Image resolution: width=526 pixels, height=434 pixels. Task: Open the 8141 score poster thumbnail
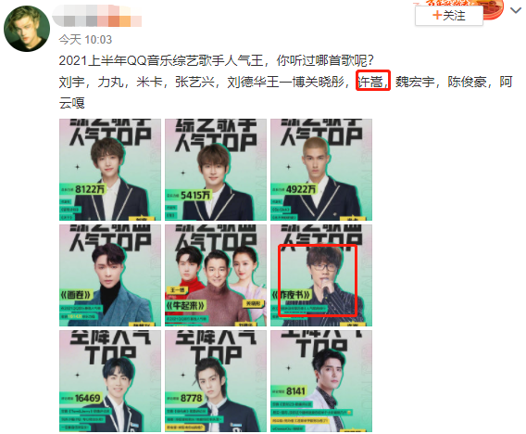[321, 381]
